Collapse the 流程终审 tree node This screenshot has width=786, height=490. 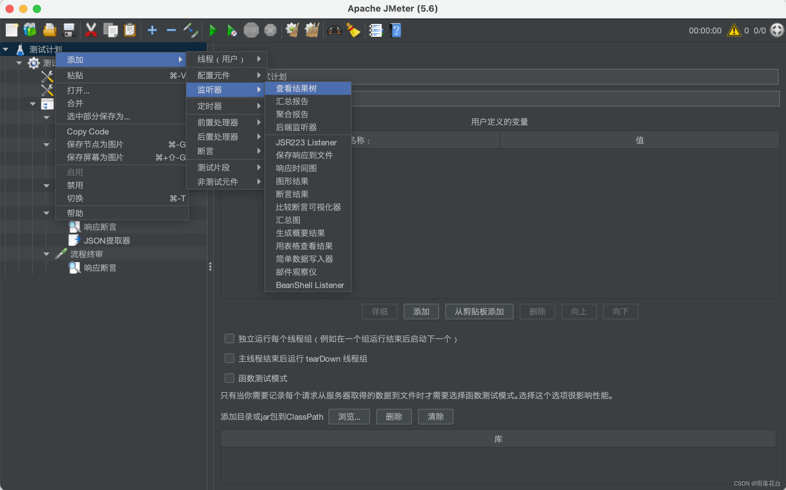click(46, 254)
